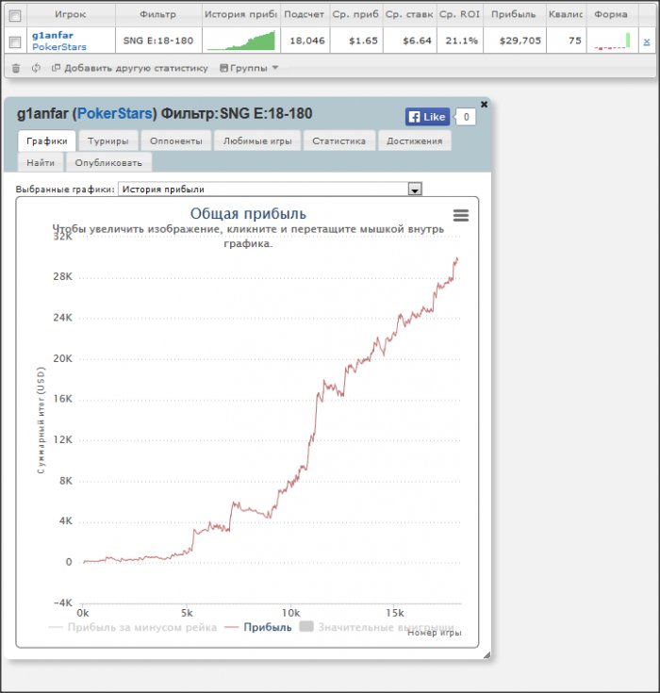This screenshot has height=693, width=660.
Task: Click Добавить другую статистику button
Action: point(130,68)
